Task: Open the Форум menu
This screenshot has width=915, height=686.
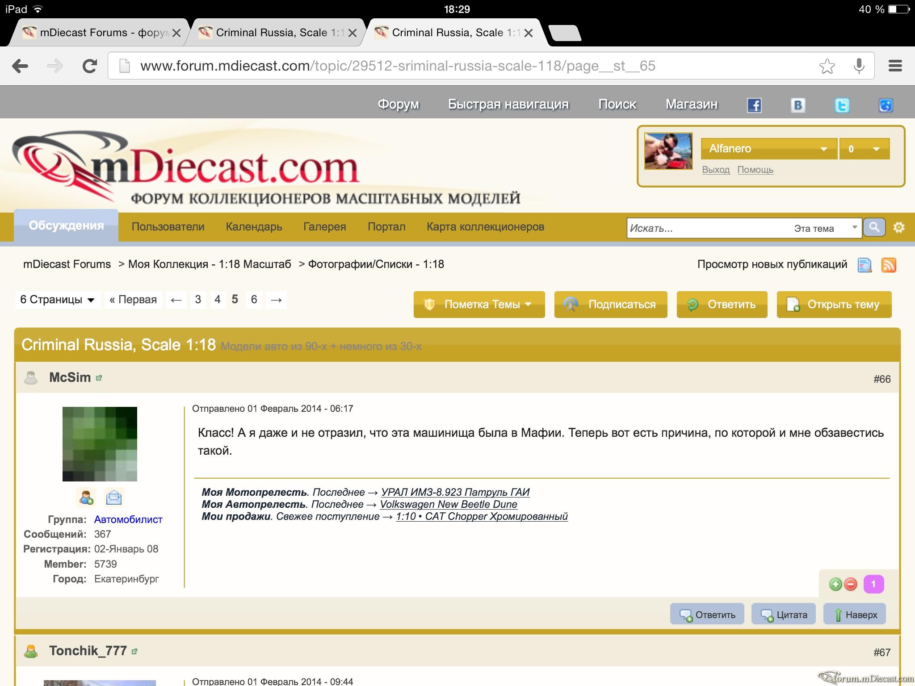Action: click(x=398, y=104)
